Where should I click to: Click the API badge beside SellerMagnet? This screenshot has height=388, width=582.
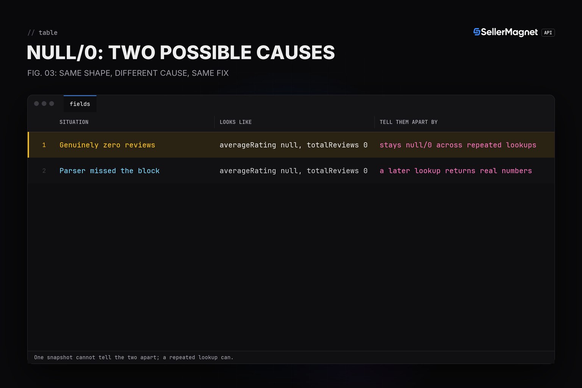(x=548, y=33)
